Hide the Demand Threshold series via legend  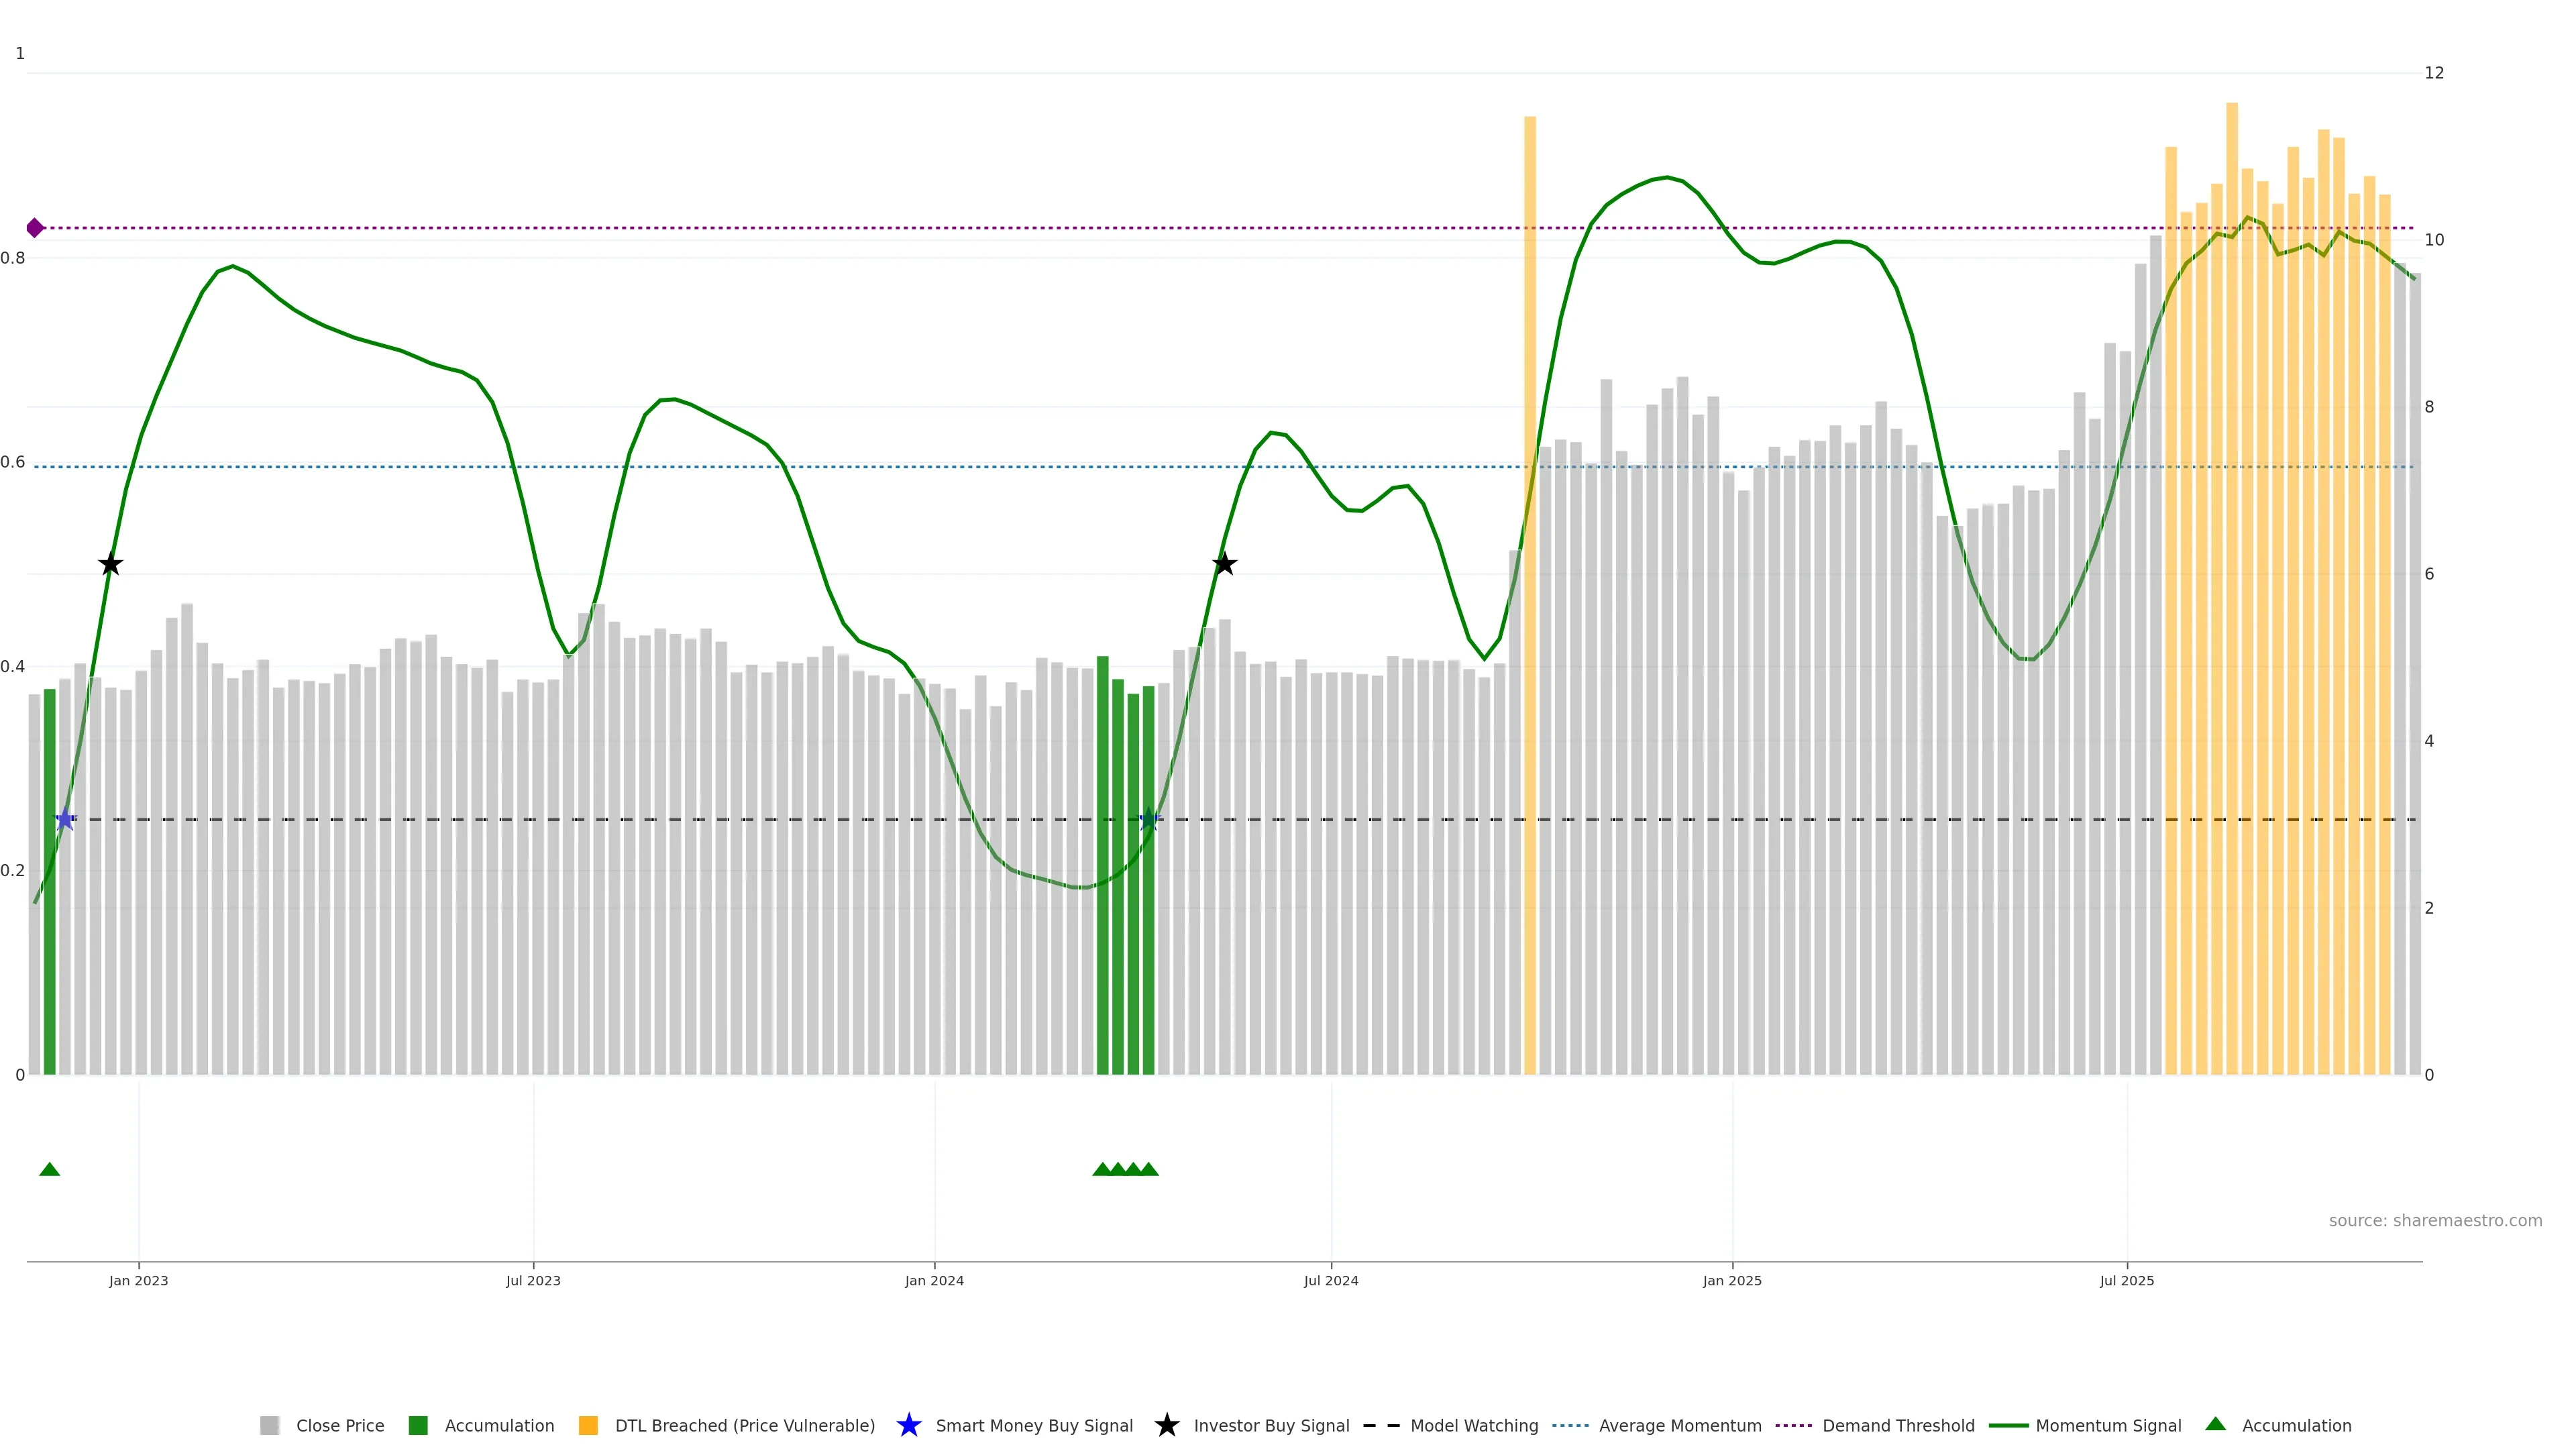1898,1426
